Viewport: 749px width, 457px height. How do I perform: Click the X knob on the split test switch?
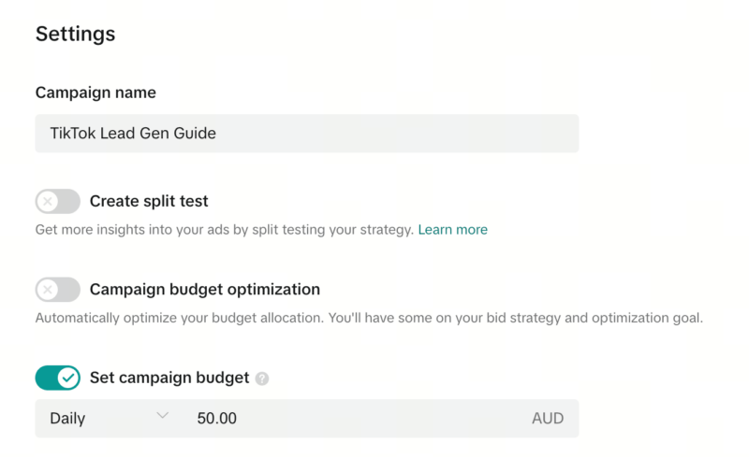(x=47, y=201)
